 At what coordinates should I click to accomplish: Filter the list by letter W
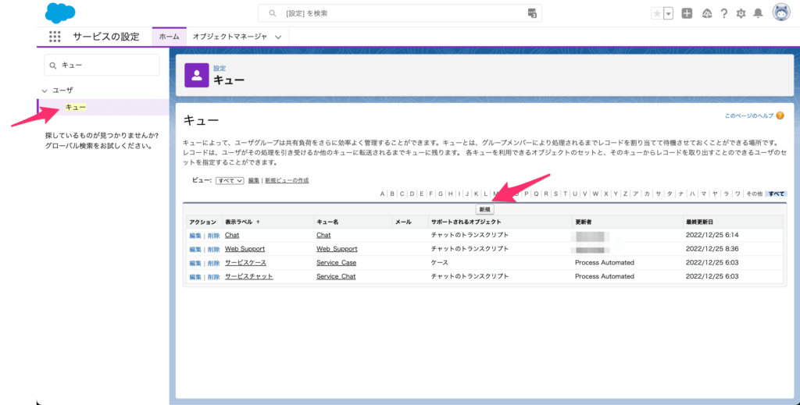[x=595, y=194]
